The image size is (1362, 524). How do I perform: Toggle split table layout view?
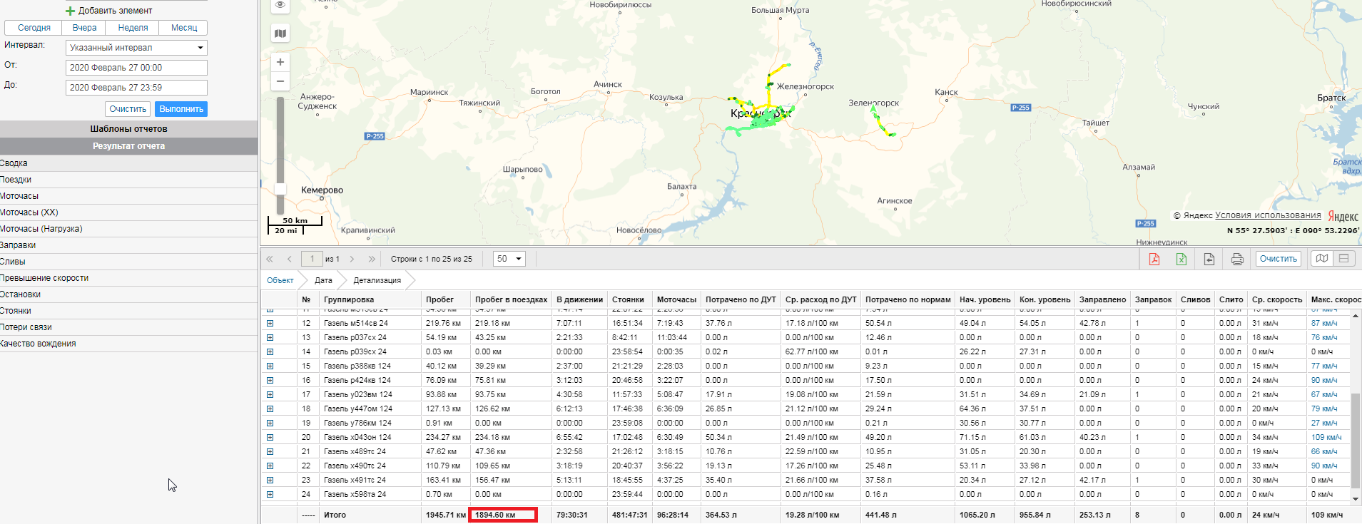click(x=1344, y=259)
